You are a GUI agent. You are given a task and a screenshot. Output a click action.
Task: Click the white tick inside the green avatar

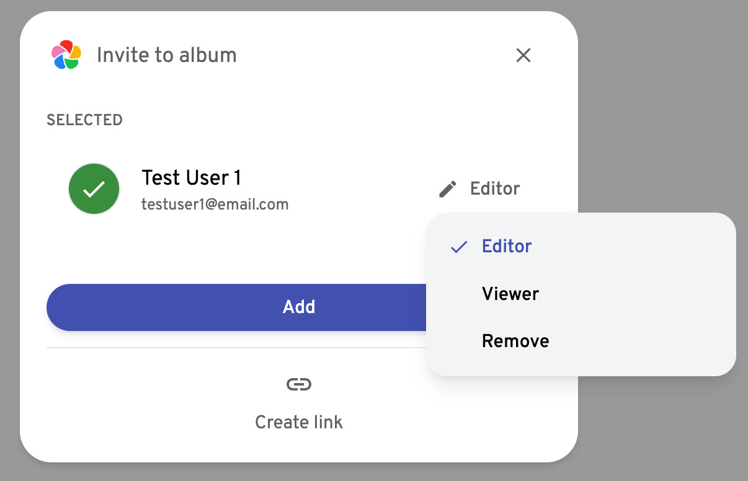click(94, 189)
